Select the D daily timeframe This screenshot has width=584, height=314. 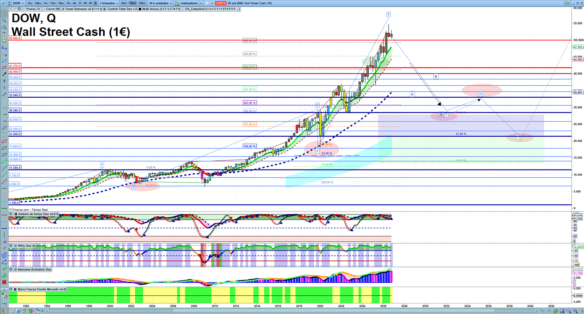tap(80, 3)
